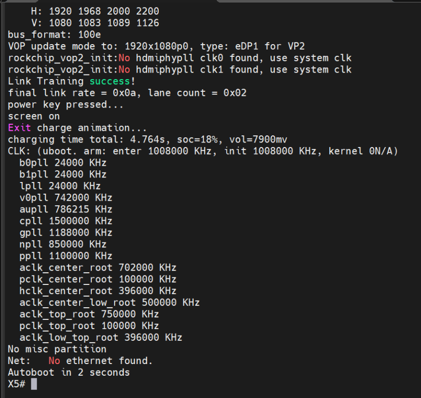Click the 'v0pll 742000 KHz' entry
The image size is (421, 398).
pyautogui.click(x=66, y=198)
